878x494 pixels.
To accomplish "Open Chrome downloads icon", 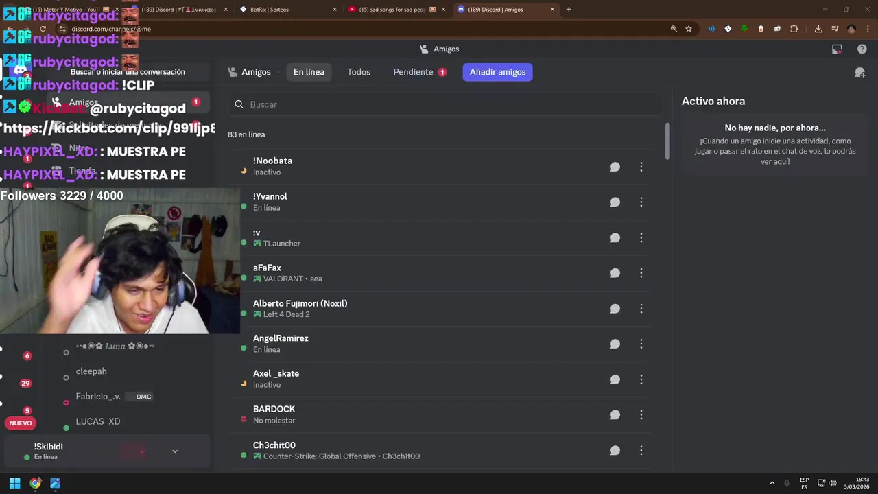I will click(818, 29).
